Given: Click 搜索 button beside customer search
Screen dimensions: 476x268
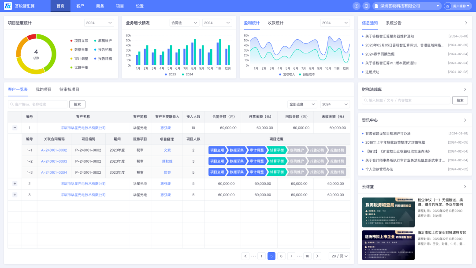Looking at the screenshot, I should [x=78, y=104].
